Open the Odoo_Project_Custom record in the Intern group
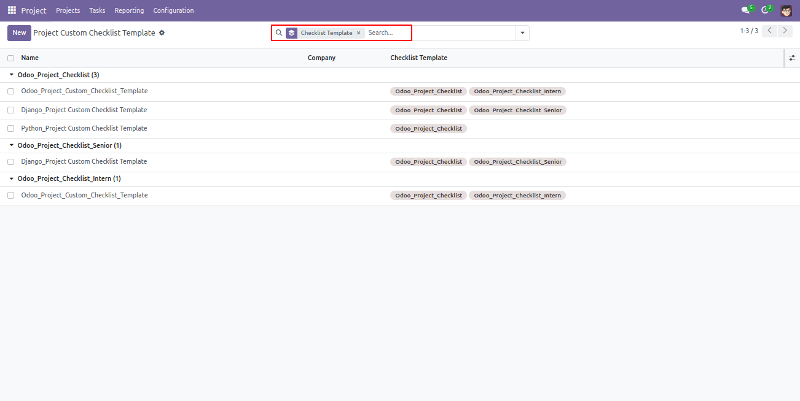This screenshot has height=401, width=800. (85, 195)
